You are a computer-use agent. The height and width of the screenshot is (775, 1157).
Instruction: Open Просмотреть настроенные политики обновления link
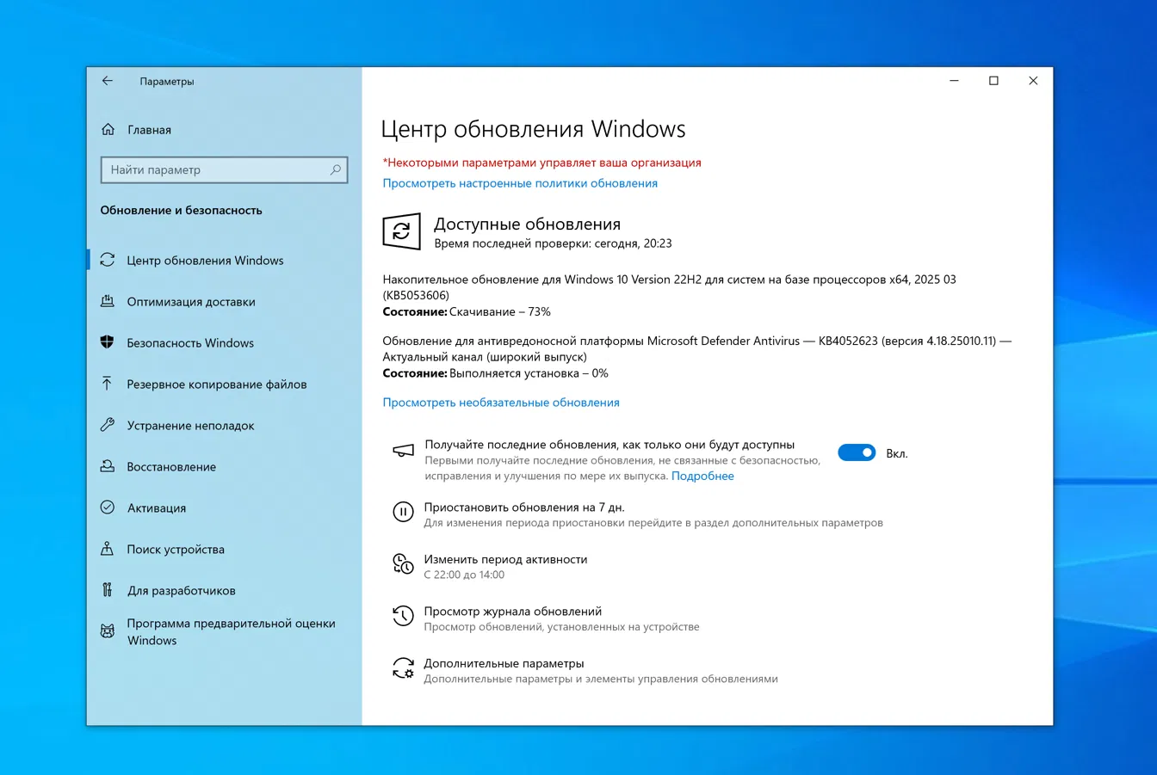520,183
